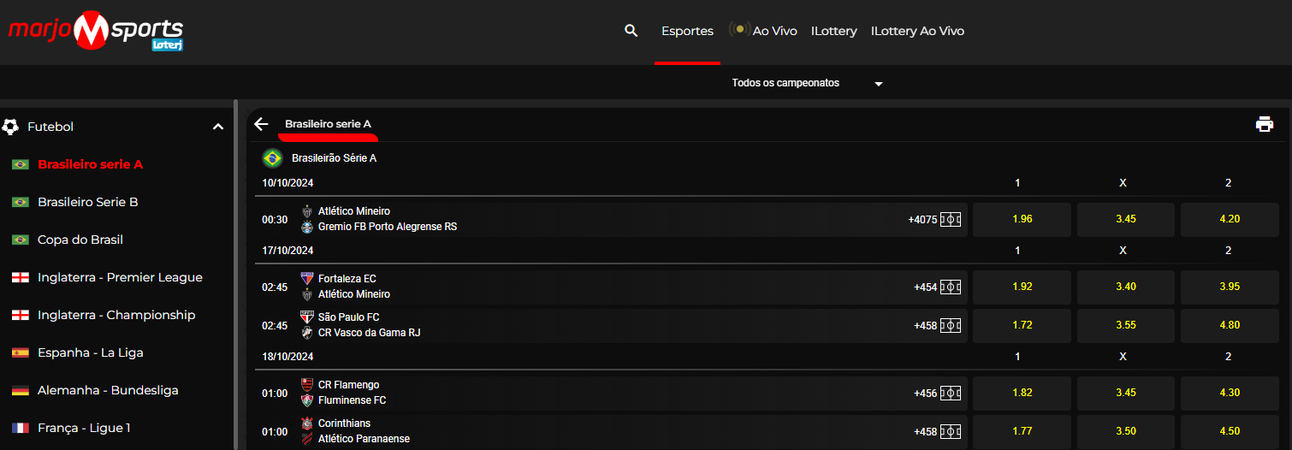
Task: Open pitch icon for Fortaleza EC match
Action: coord(951,287)
